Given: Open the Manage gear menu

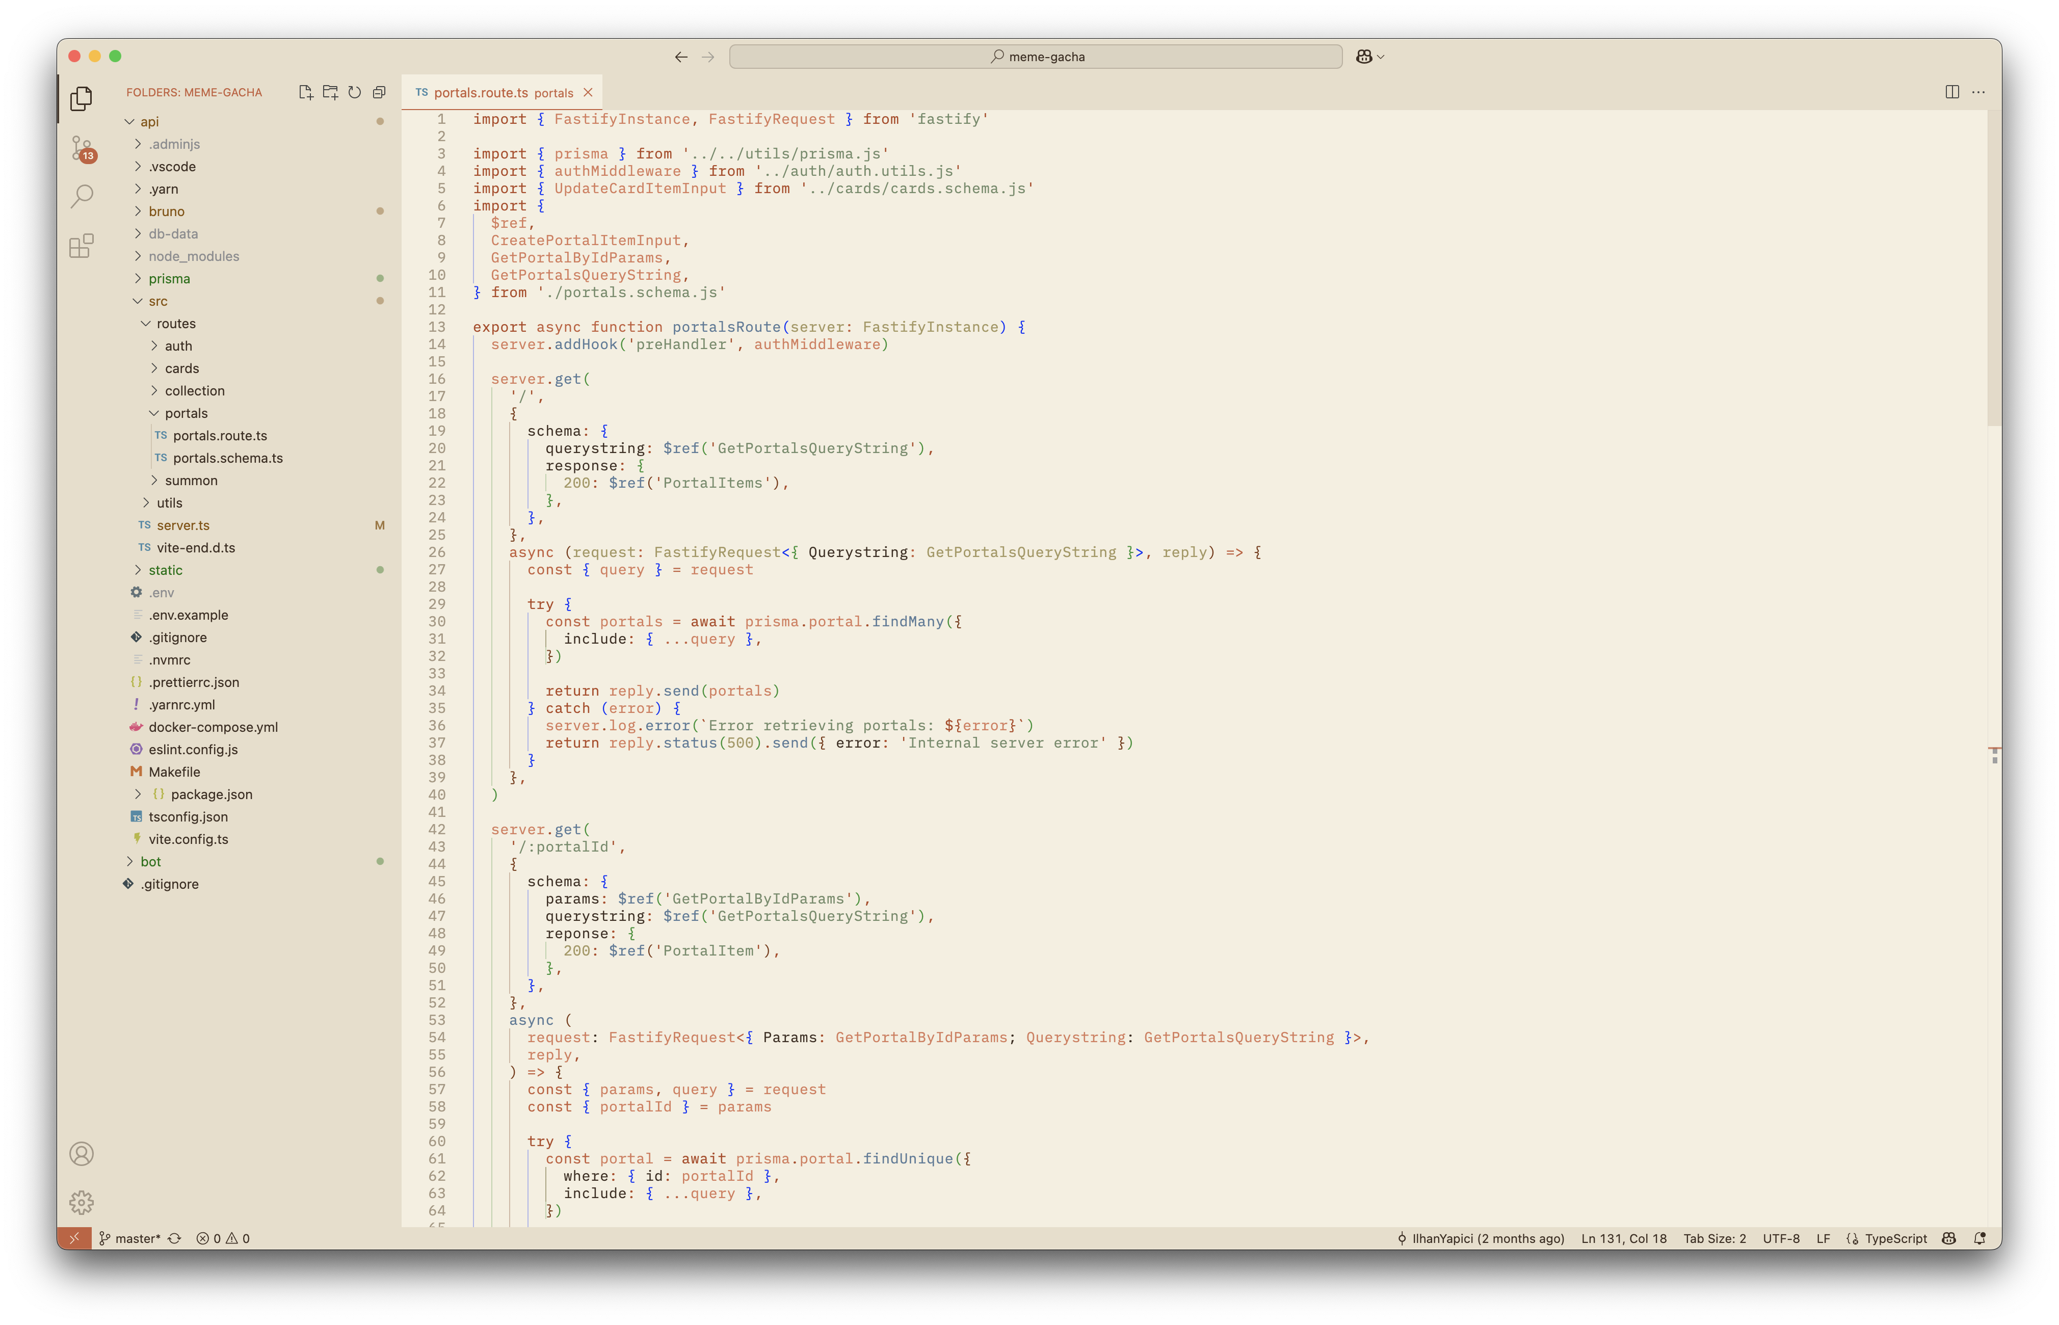Looking at the screenshot, I should tap(82, 1202).
